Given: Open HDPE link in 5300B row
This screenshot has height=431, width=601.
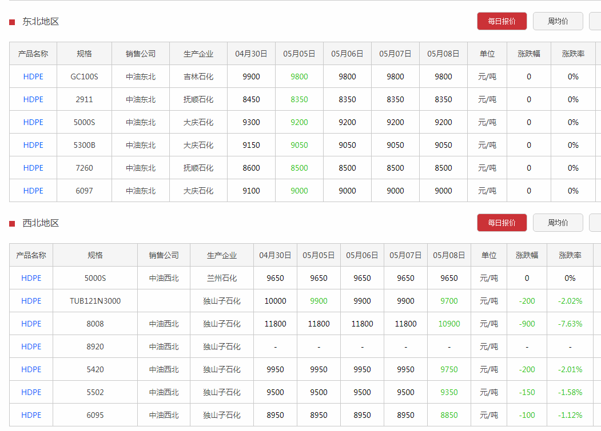Looking at the screenshot, I should [33, 145].
